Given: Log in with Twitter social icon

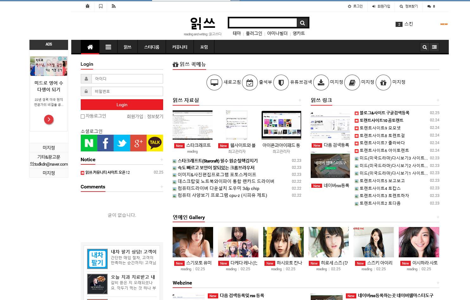Looking at the screenshot, I should click(122, 143).
